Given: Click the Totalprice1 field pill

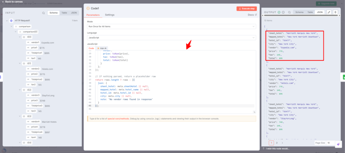Looking at the screenshot, I should point(34,53).
